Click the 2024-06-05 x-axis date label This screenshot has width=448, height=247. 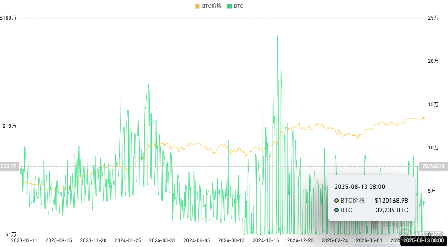[196, 240]
